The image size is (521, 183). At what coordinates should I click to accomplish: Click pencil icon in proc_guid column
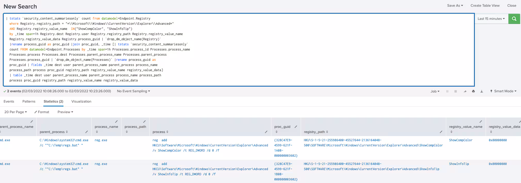coord(296,127)
